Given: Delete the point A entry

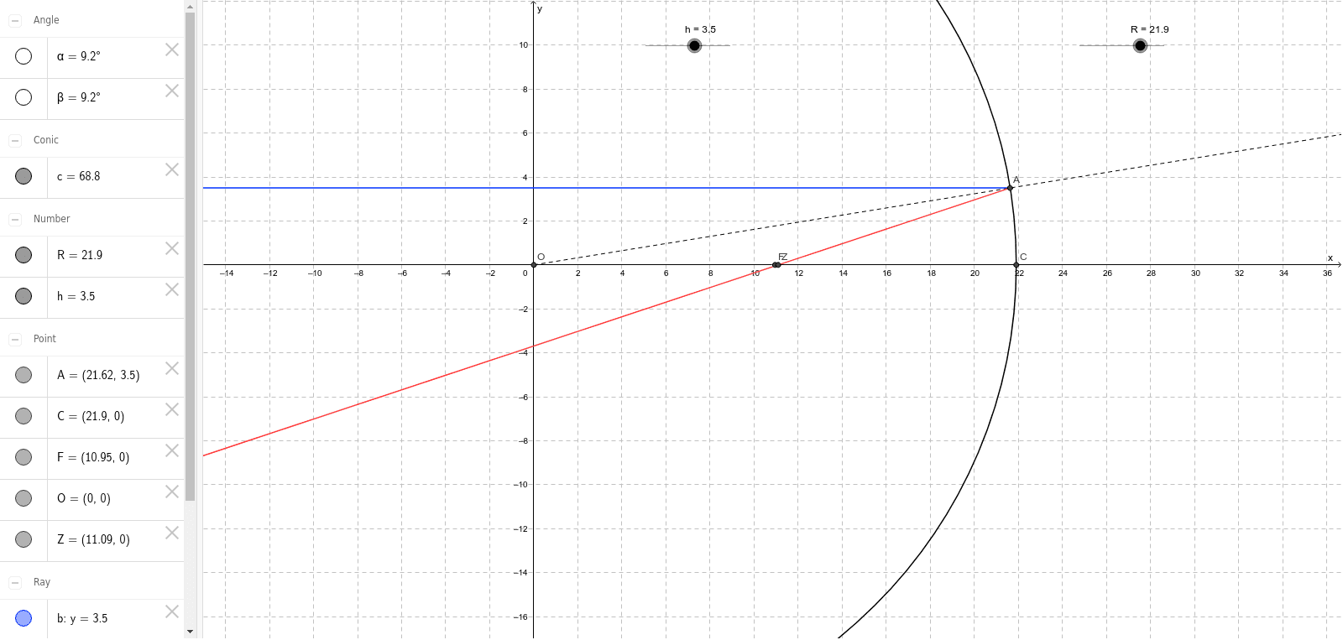Looking at the screenshot, I should 172,368.
